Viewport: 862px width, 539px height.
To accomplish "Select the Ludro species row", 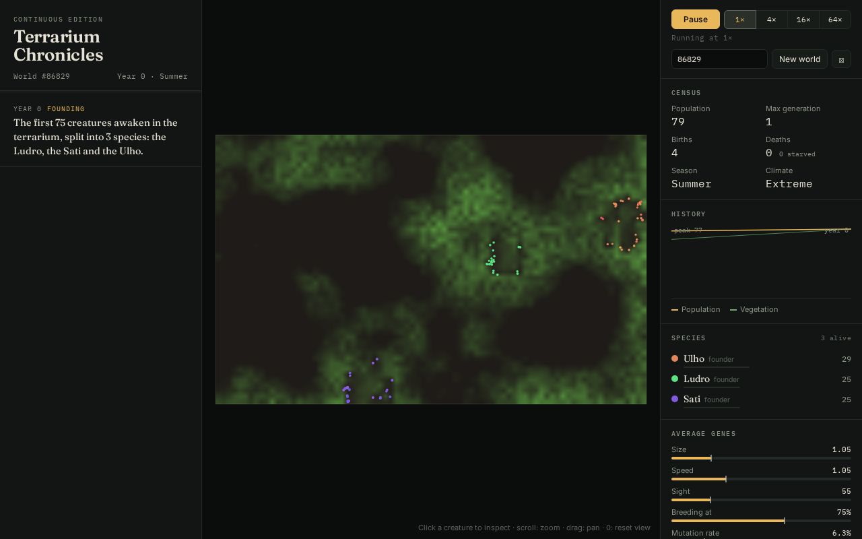I will tap(761, 379).
